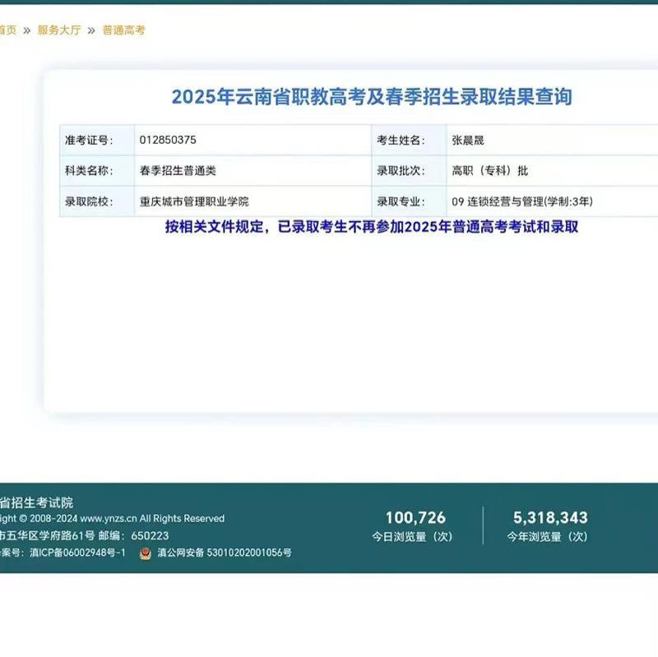Click this year's view count 5,318,343
658x657 pixels.
(550, 518)
